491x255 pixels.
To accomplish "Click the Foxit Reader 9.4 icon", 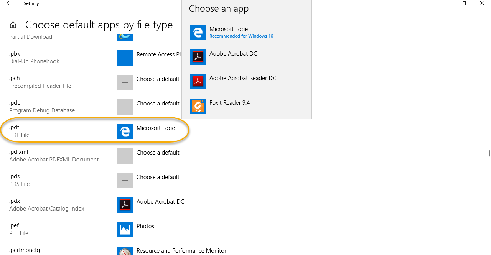I will 198,106.
